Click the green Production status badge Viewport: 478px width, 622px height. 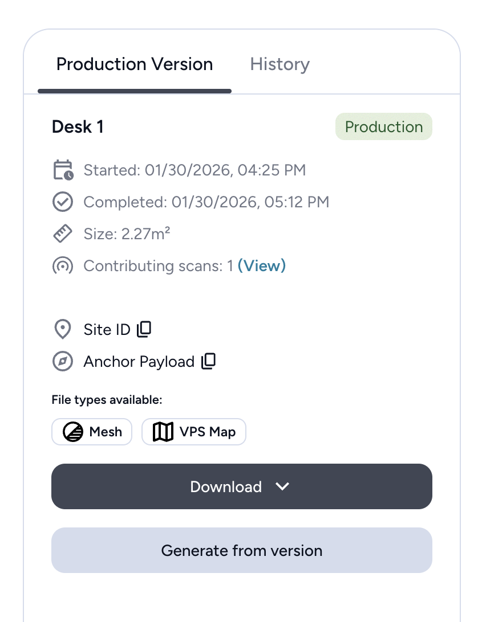[x=383, y=126]
